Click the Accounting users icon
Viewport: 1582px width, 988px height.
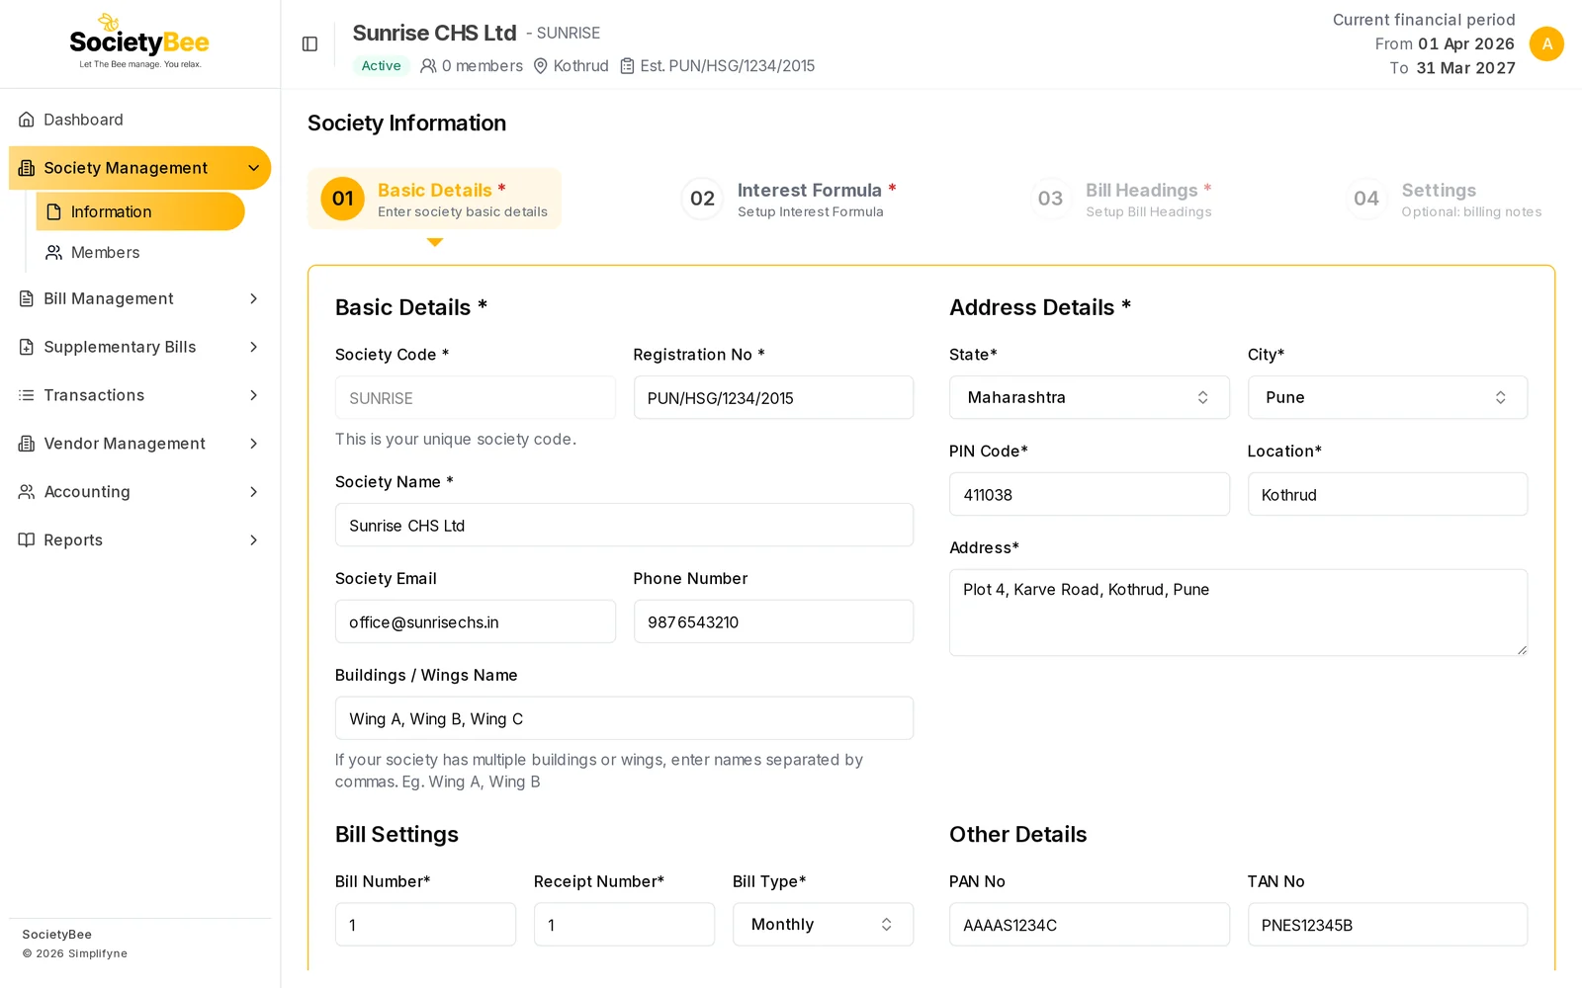pos(27,492)
